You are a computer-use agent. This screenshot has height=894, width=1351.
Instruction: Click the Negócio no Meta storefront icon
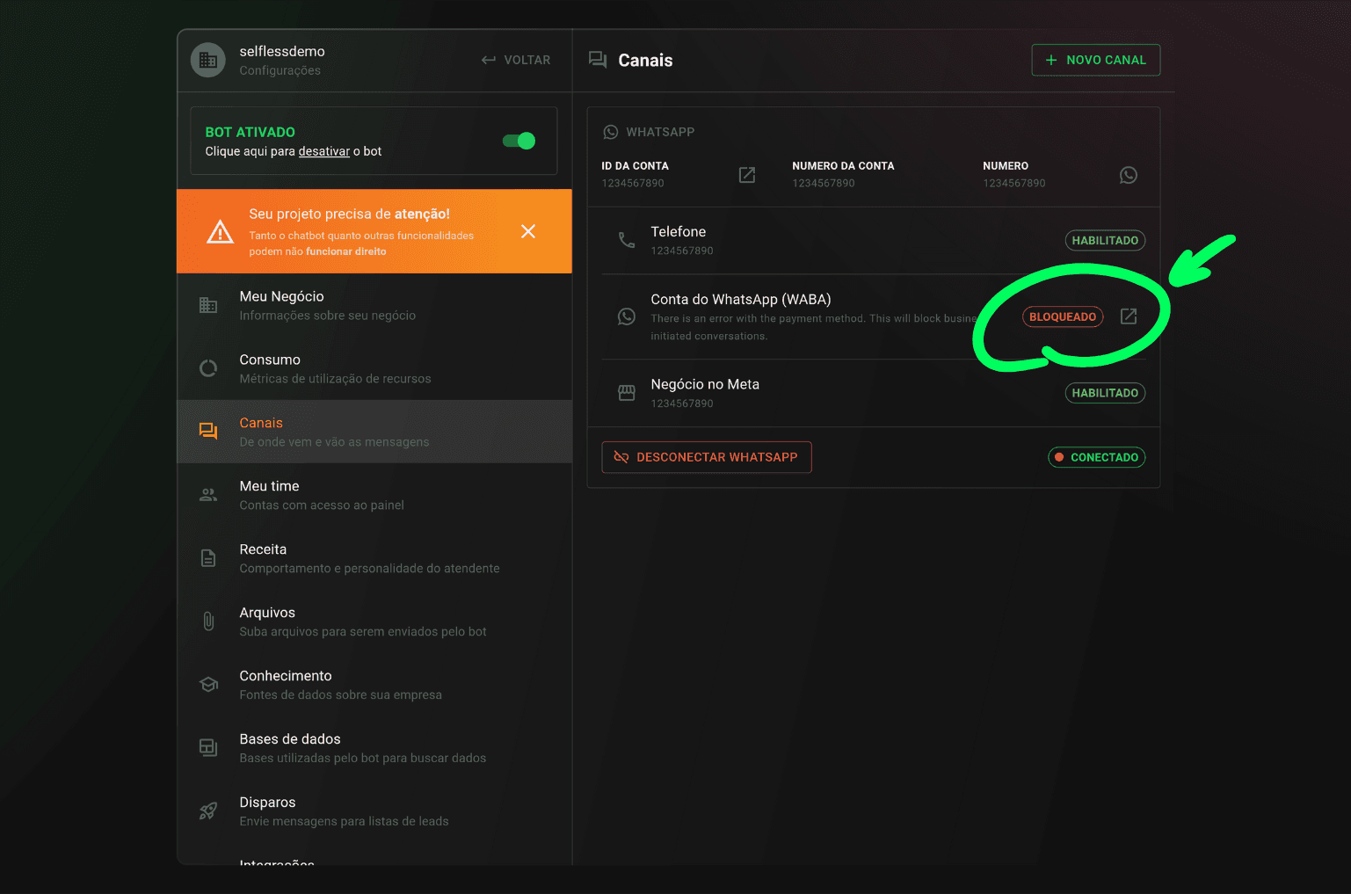click(x=627, y=393)
